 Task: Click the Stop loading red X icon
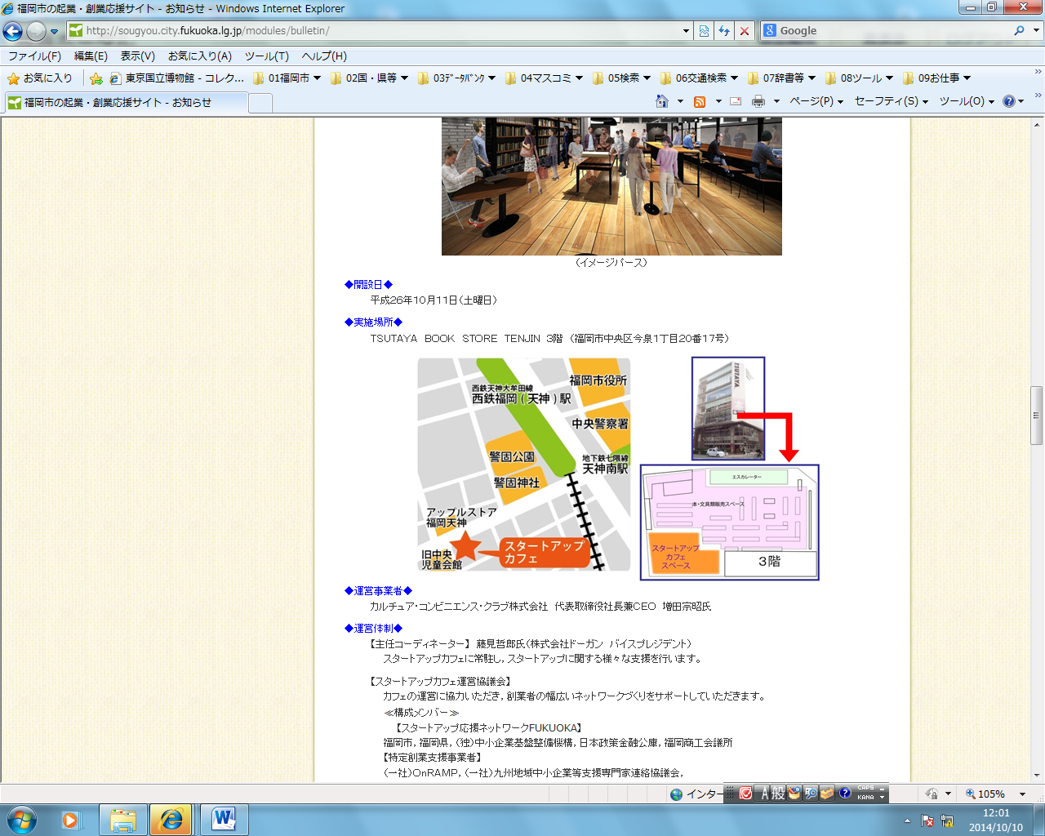pyautogui.click(x=744, y=31)
